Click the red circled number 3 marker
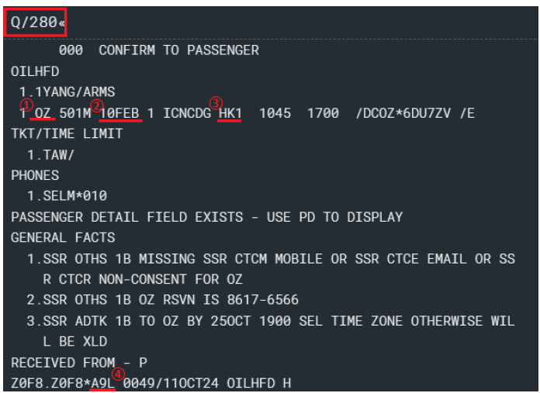The width and height of the screenshot is (540, 393). pyautogui.click(x=216, y=103)
